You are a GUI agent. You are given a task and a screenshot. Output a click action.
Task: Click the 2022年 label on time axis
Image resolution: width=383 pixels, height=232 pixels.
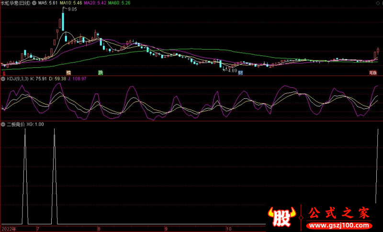point(8,229)
